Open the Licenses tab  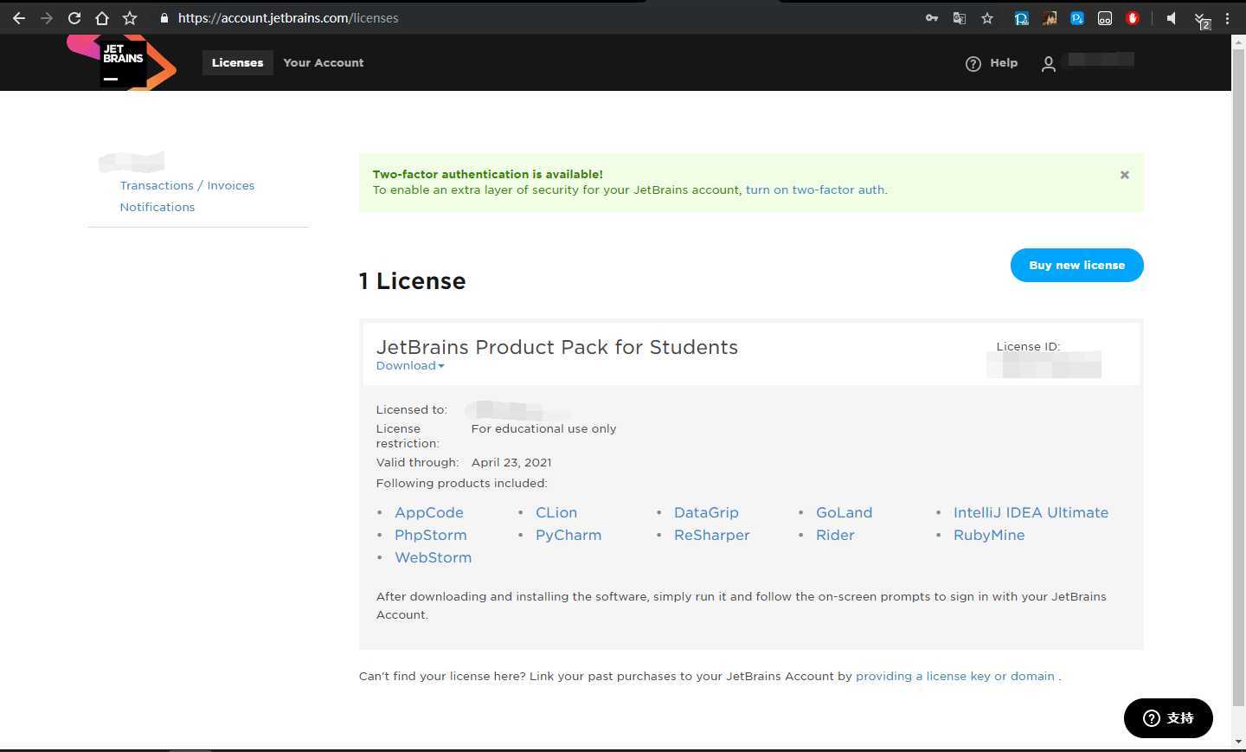237,63
